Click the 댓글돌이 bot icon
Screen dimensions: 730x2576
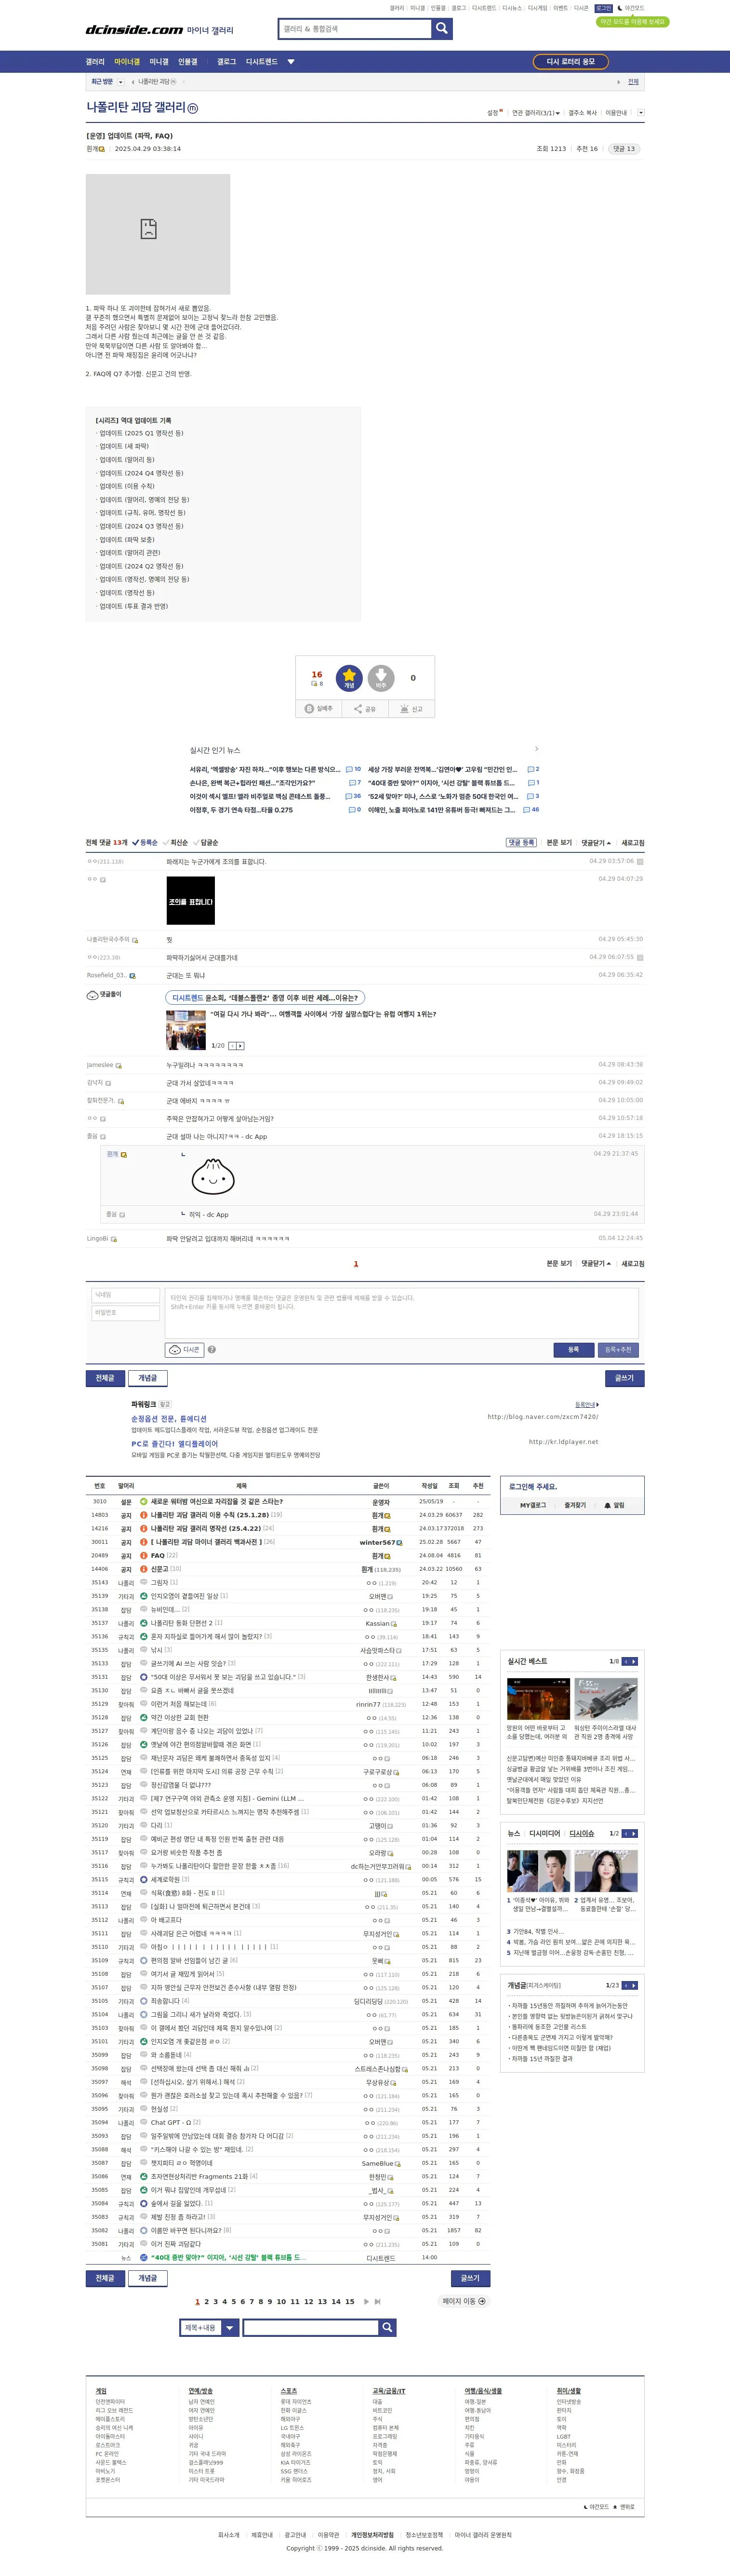tap(92, 995)
